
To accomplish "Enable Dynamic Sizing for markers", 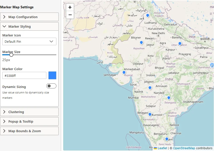I will [x=51, y=86].
